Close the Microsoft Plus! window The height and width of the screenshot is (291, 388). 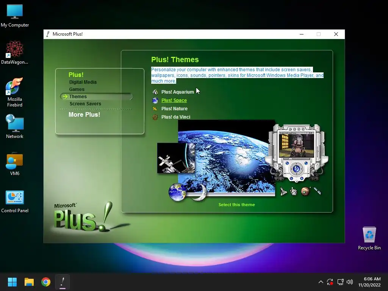(x=336, y=34)
